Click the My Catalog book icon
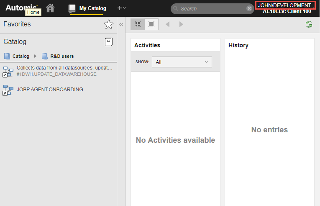 [72, 9]
